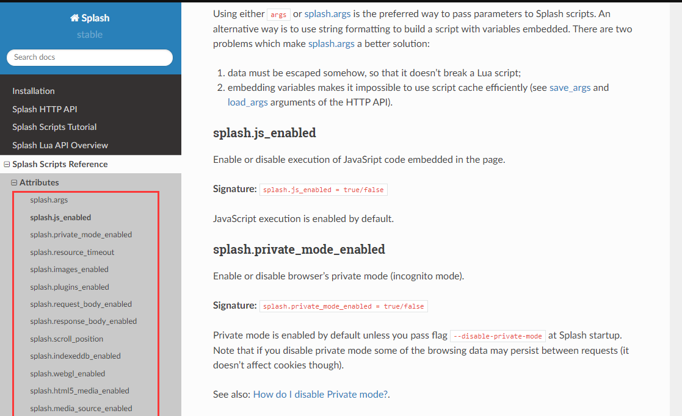Viewport: 682px width, 416px height.
Task: Open splash.scroll_position in the sidebar
Action: [67, 339]
